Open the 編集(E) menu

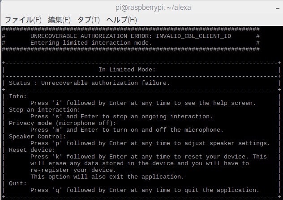tap(60, 20)
